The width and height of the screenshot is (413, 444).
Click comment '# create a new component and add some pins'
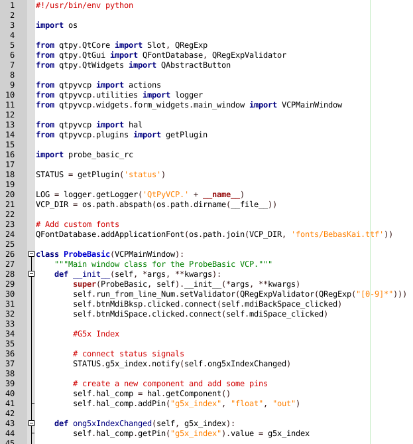tap(170, 384)
